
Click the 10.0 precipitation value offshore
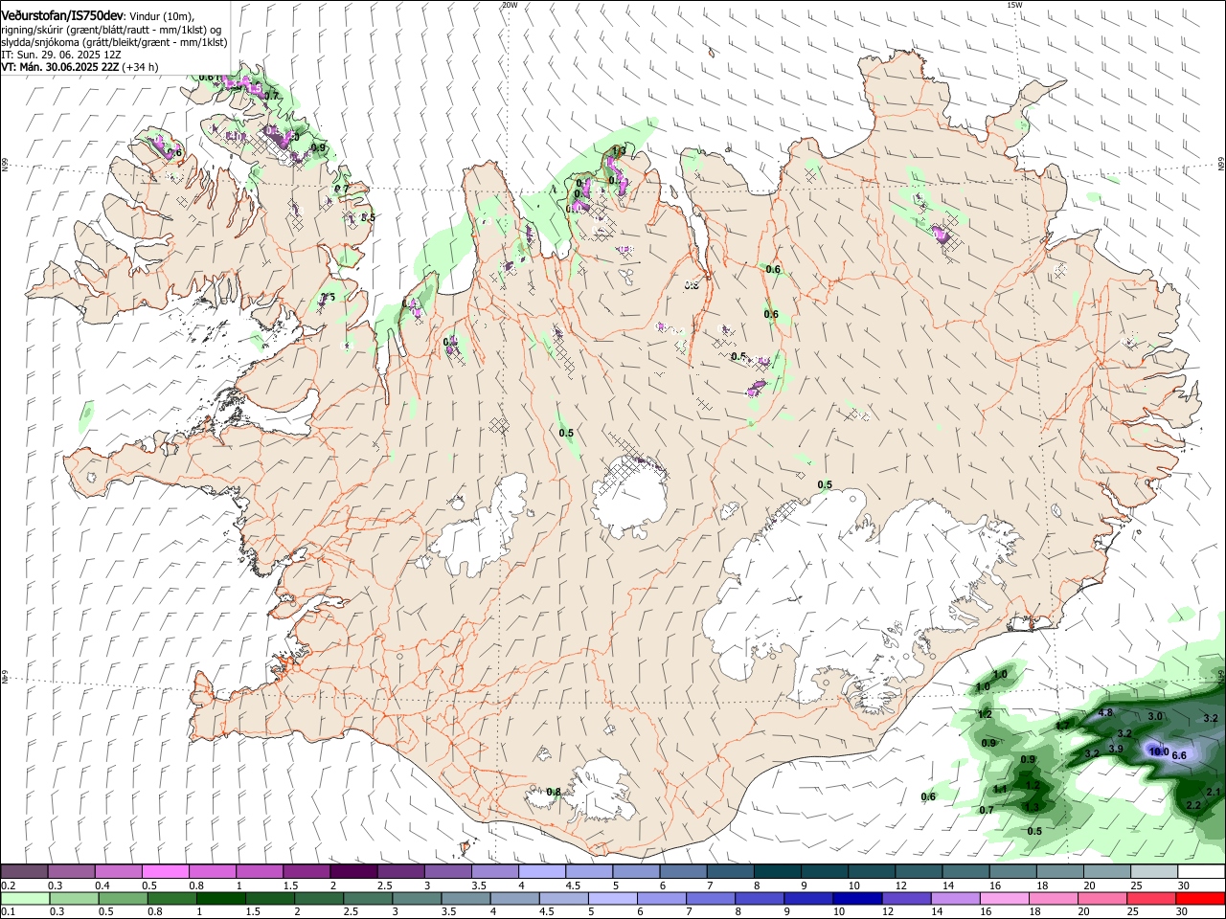pyautogui.click(x=1159, y=752)
